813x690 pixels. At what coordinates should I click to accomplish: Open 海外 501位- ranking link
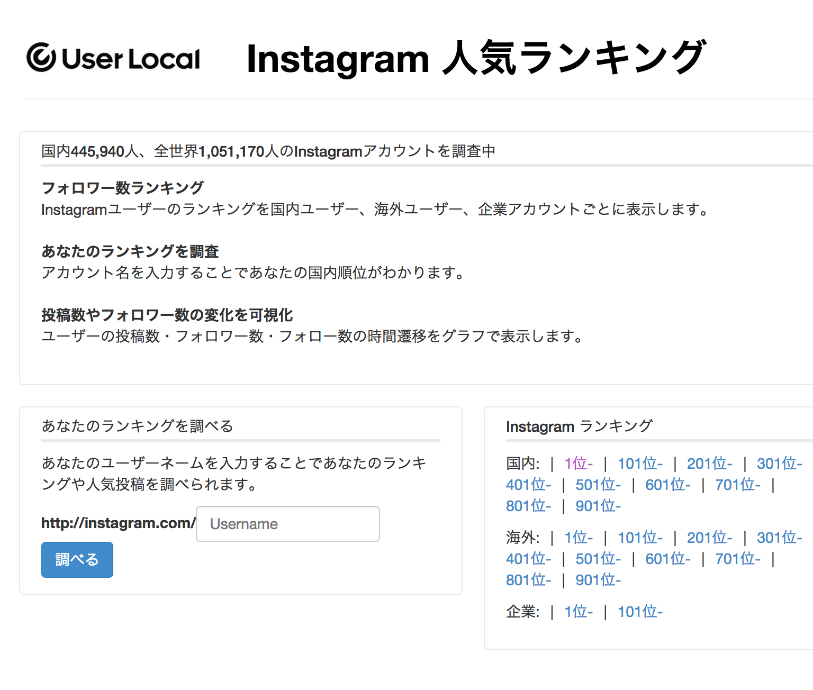(x=599, y=559)
